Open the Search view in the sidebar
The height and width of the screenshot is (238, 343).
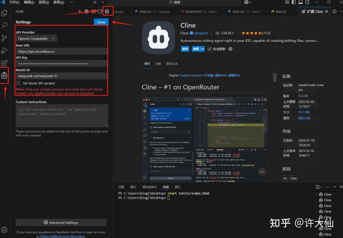click(4, 25)
